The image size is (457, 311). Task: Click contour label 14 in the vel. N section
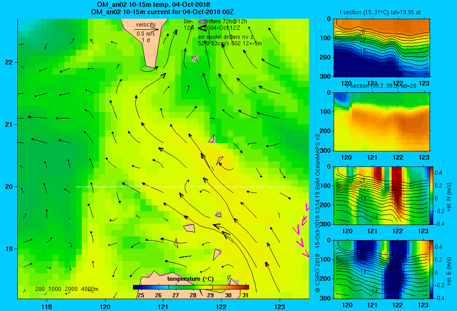point(375,218)
